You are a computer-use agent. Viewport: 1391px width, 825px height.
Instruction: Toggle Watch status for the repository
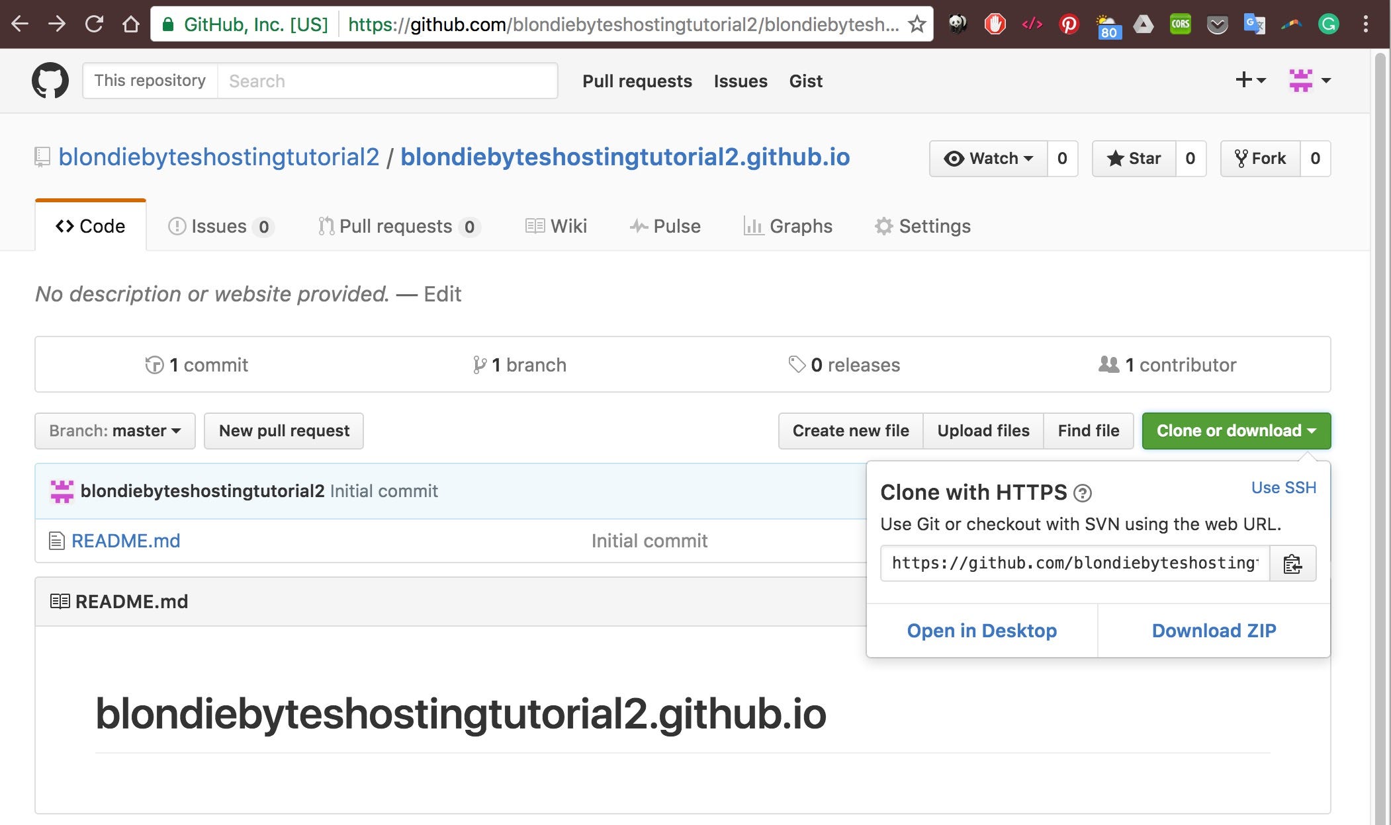click(989, 158)
